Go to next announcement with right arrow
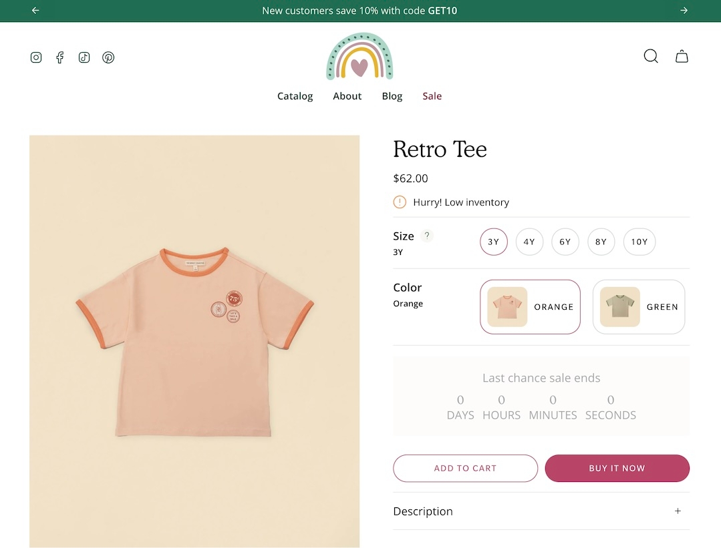Image resolution: width=721 pixels, height=548 pixels. click(x=684, y=11)
